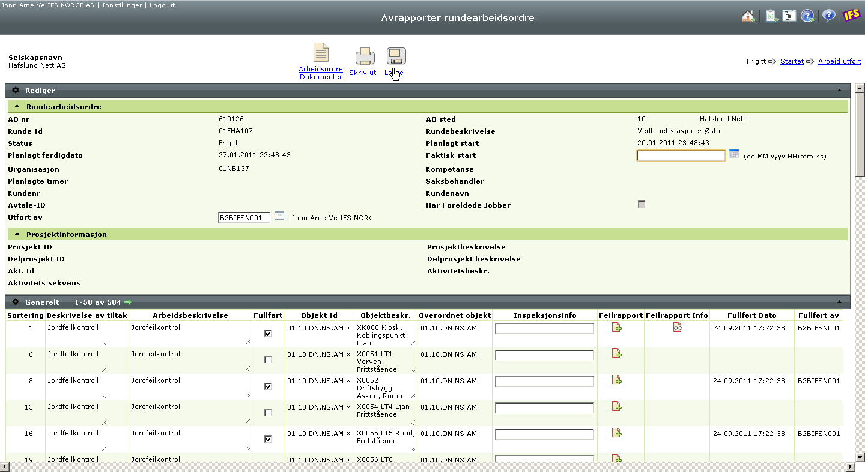Click the Lagre link
Screen dimensions: 865x472
tap(394, 73)
